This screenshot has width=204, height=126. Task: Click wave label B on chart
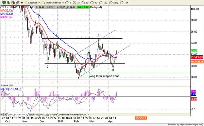[x=113, y=70]
